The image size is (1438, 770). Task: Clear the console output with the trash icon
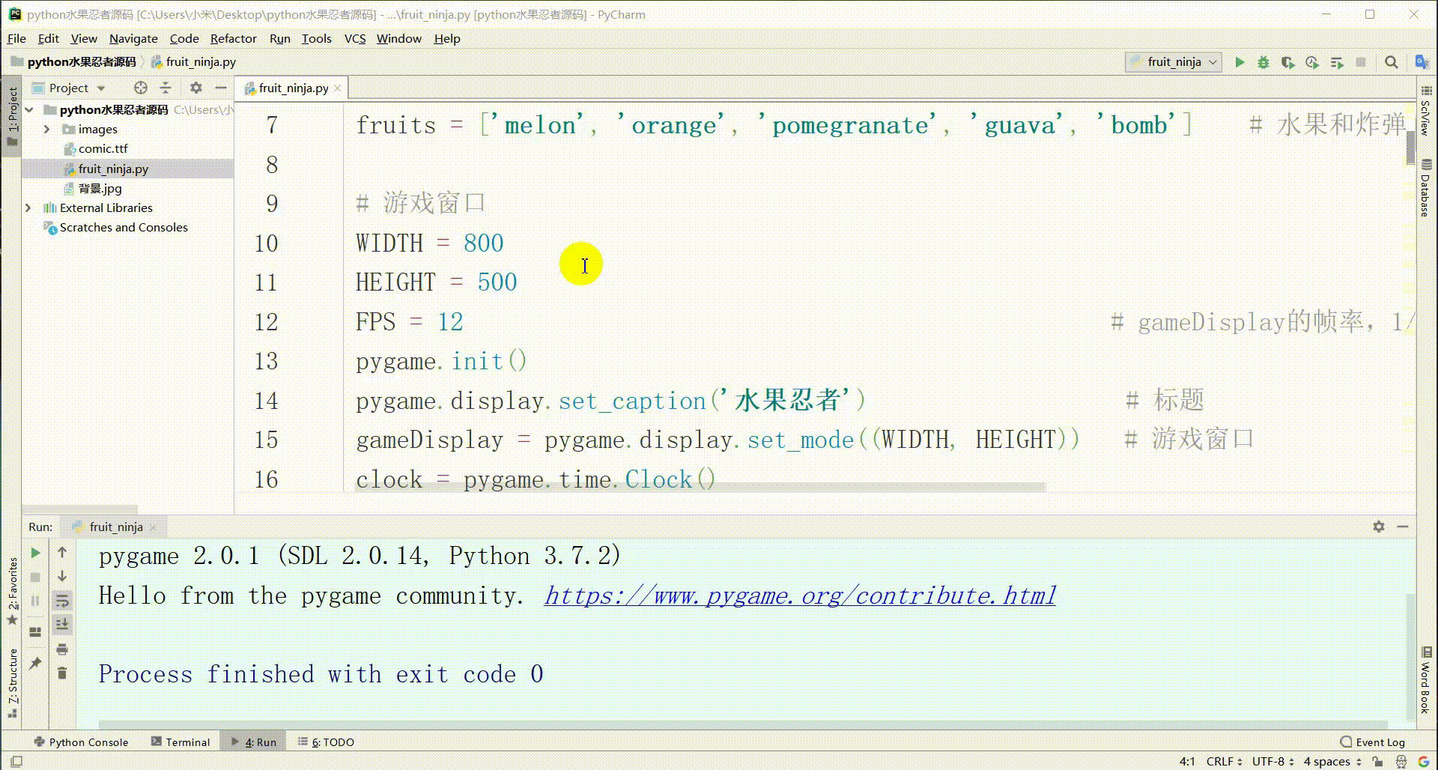(63, 674)
